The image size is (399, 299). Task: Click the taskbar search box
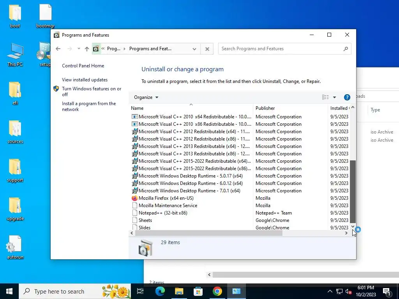[75, 291]
